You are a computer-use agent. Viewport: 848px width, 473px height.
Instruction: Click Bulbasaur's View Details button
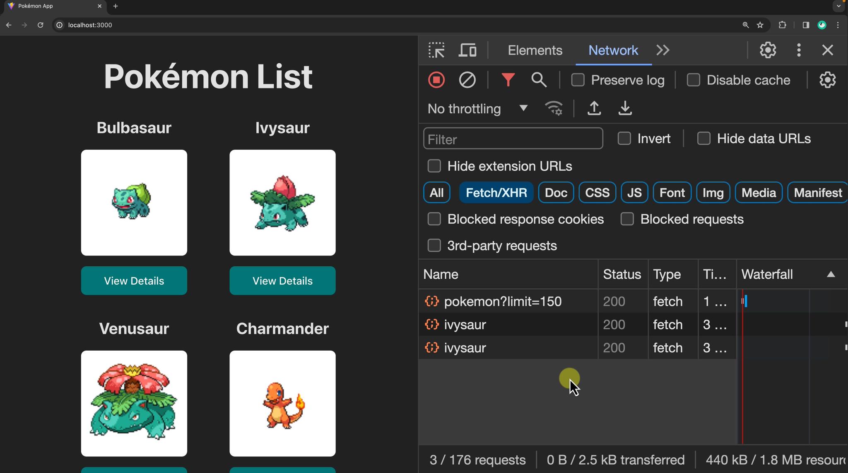134,281
